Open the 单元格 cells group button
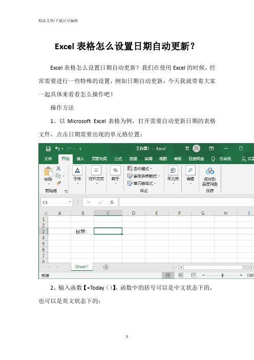 (x=173, y=175)
